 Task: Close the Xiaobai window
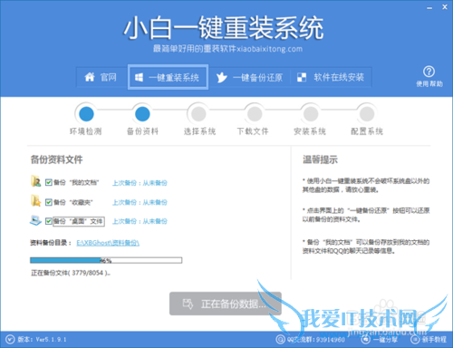tap(445, 7)
